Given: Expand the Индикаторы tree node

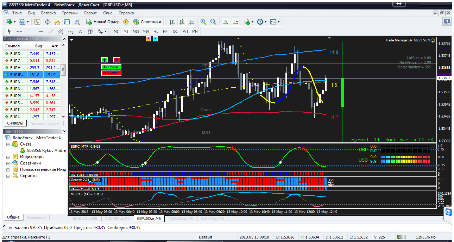Looking at the screenshot, I should coord(8,157).
